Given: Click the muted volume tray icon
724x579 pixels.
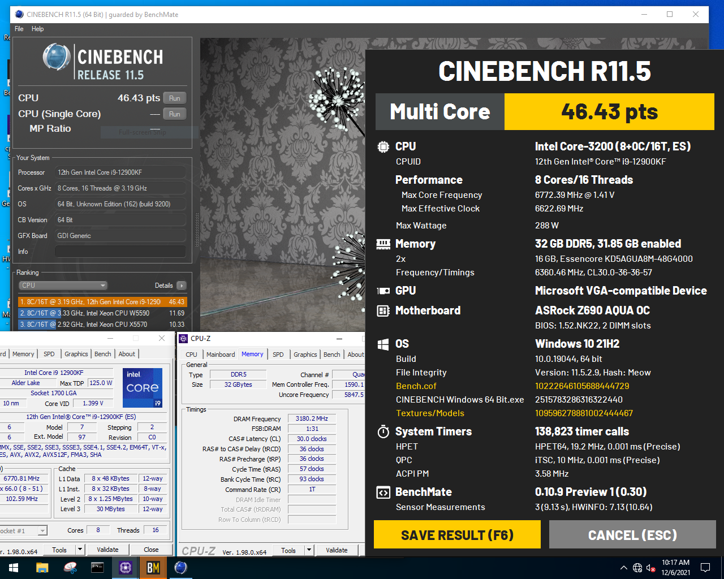Looking at the screenshot, I should click(651, 568).
